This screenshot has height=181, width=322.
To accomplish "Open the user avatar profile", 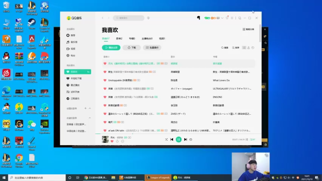I will [x=198, y=18].
